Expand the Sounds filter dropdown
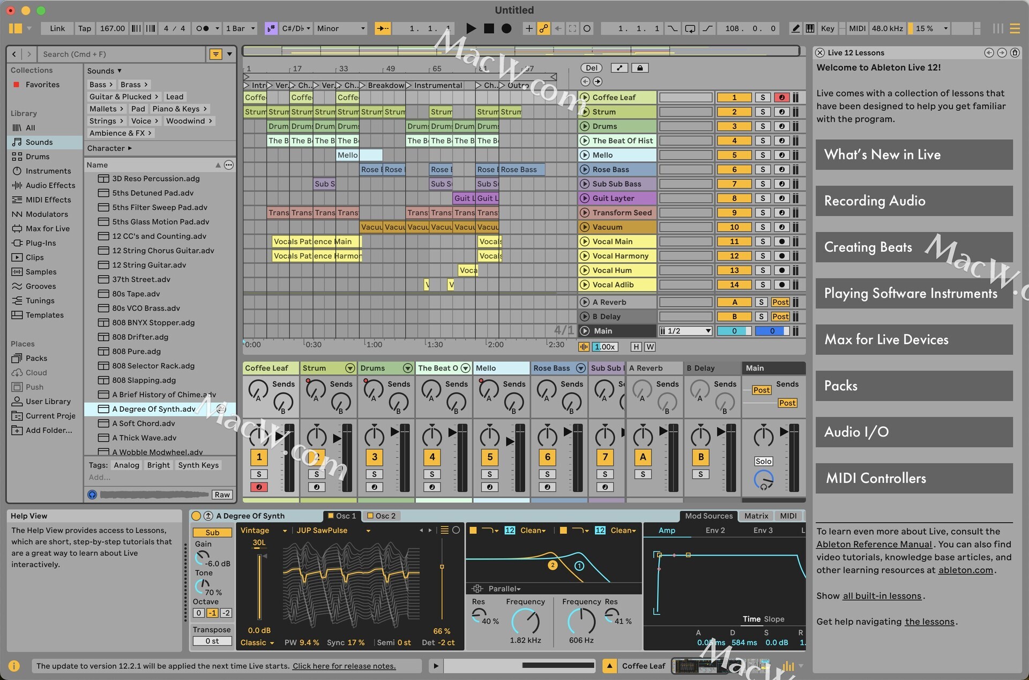 point(105,71)
